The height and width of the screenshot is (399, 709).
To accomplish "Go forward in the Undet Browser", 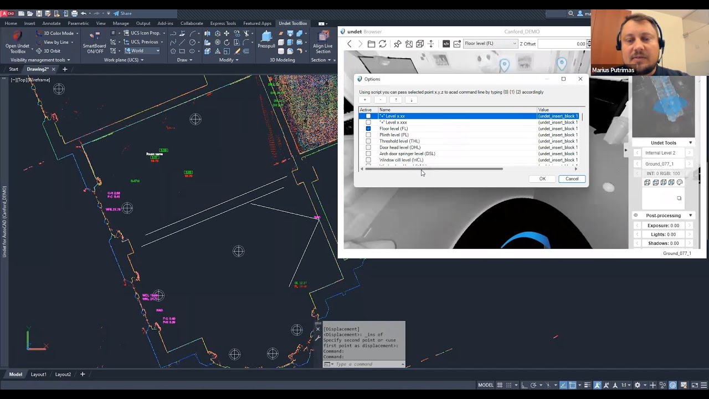I will [x=360, y=44].
